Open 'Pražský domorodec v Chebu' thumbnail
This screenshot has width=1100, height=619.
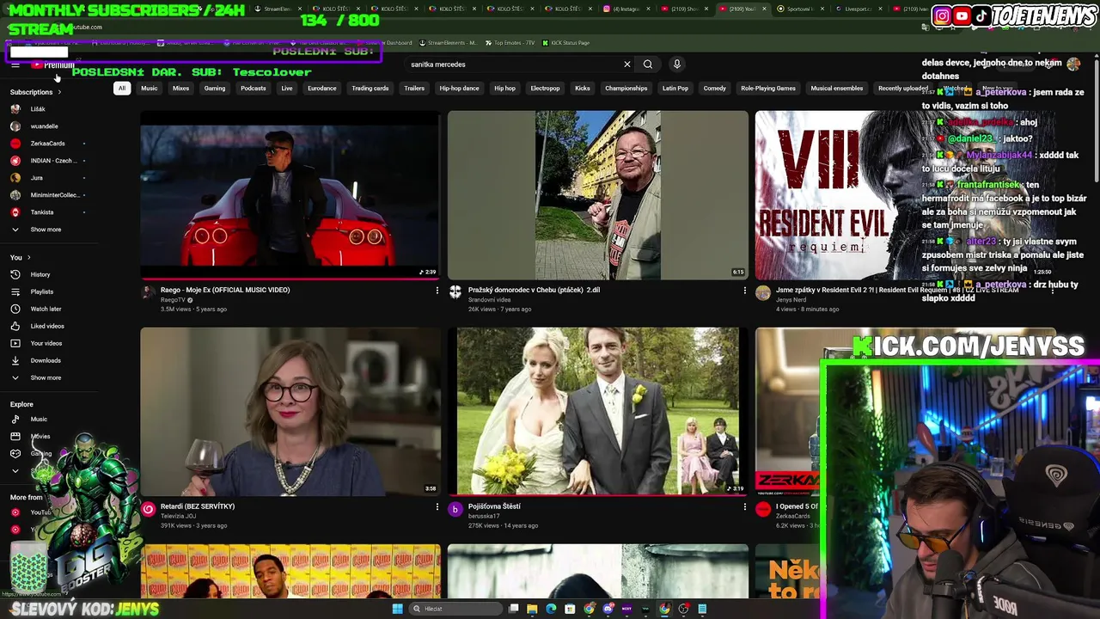point(598,194)
